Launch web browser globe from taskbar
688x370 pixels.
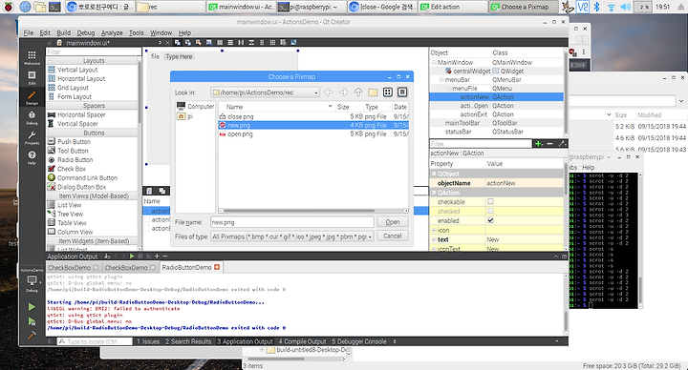pyautogui.click(x=25, y=7)
